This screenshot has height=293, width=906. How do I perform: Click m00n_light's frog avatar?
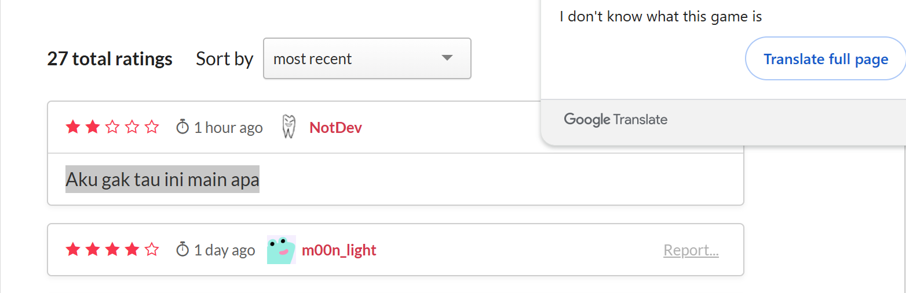click(x=281, y=250)
